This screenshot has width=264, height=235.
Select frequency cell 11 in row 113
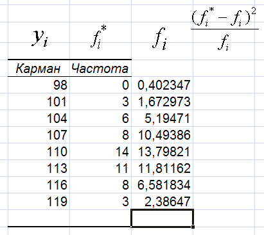click(x=100, y=168)
